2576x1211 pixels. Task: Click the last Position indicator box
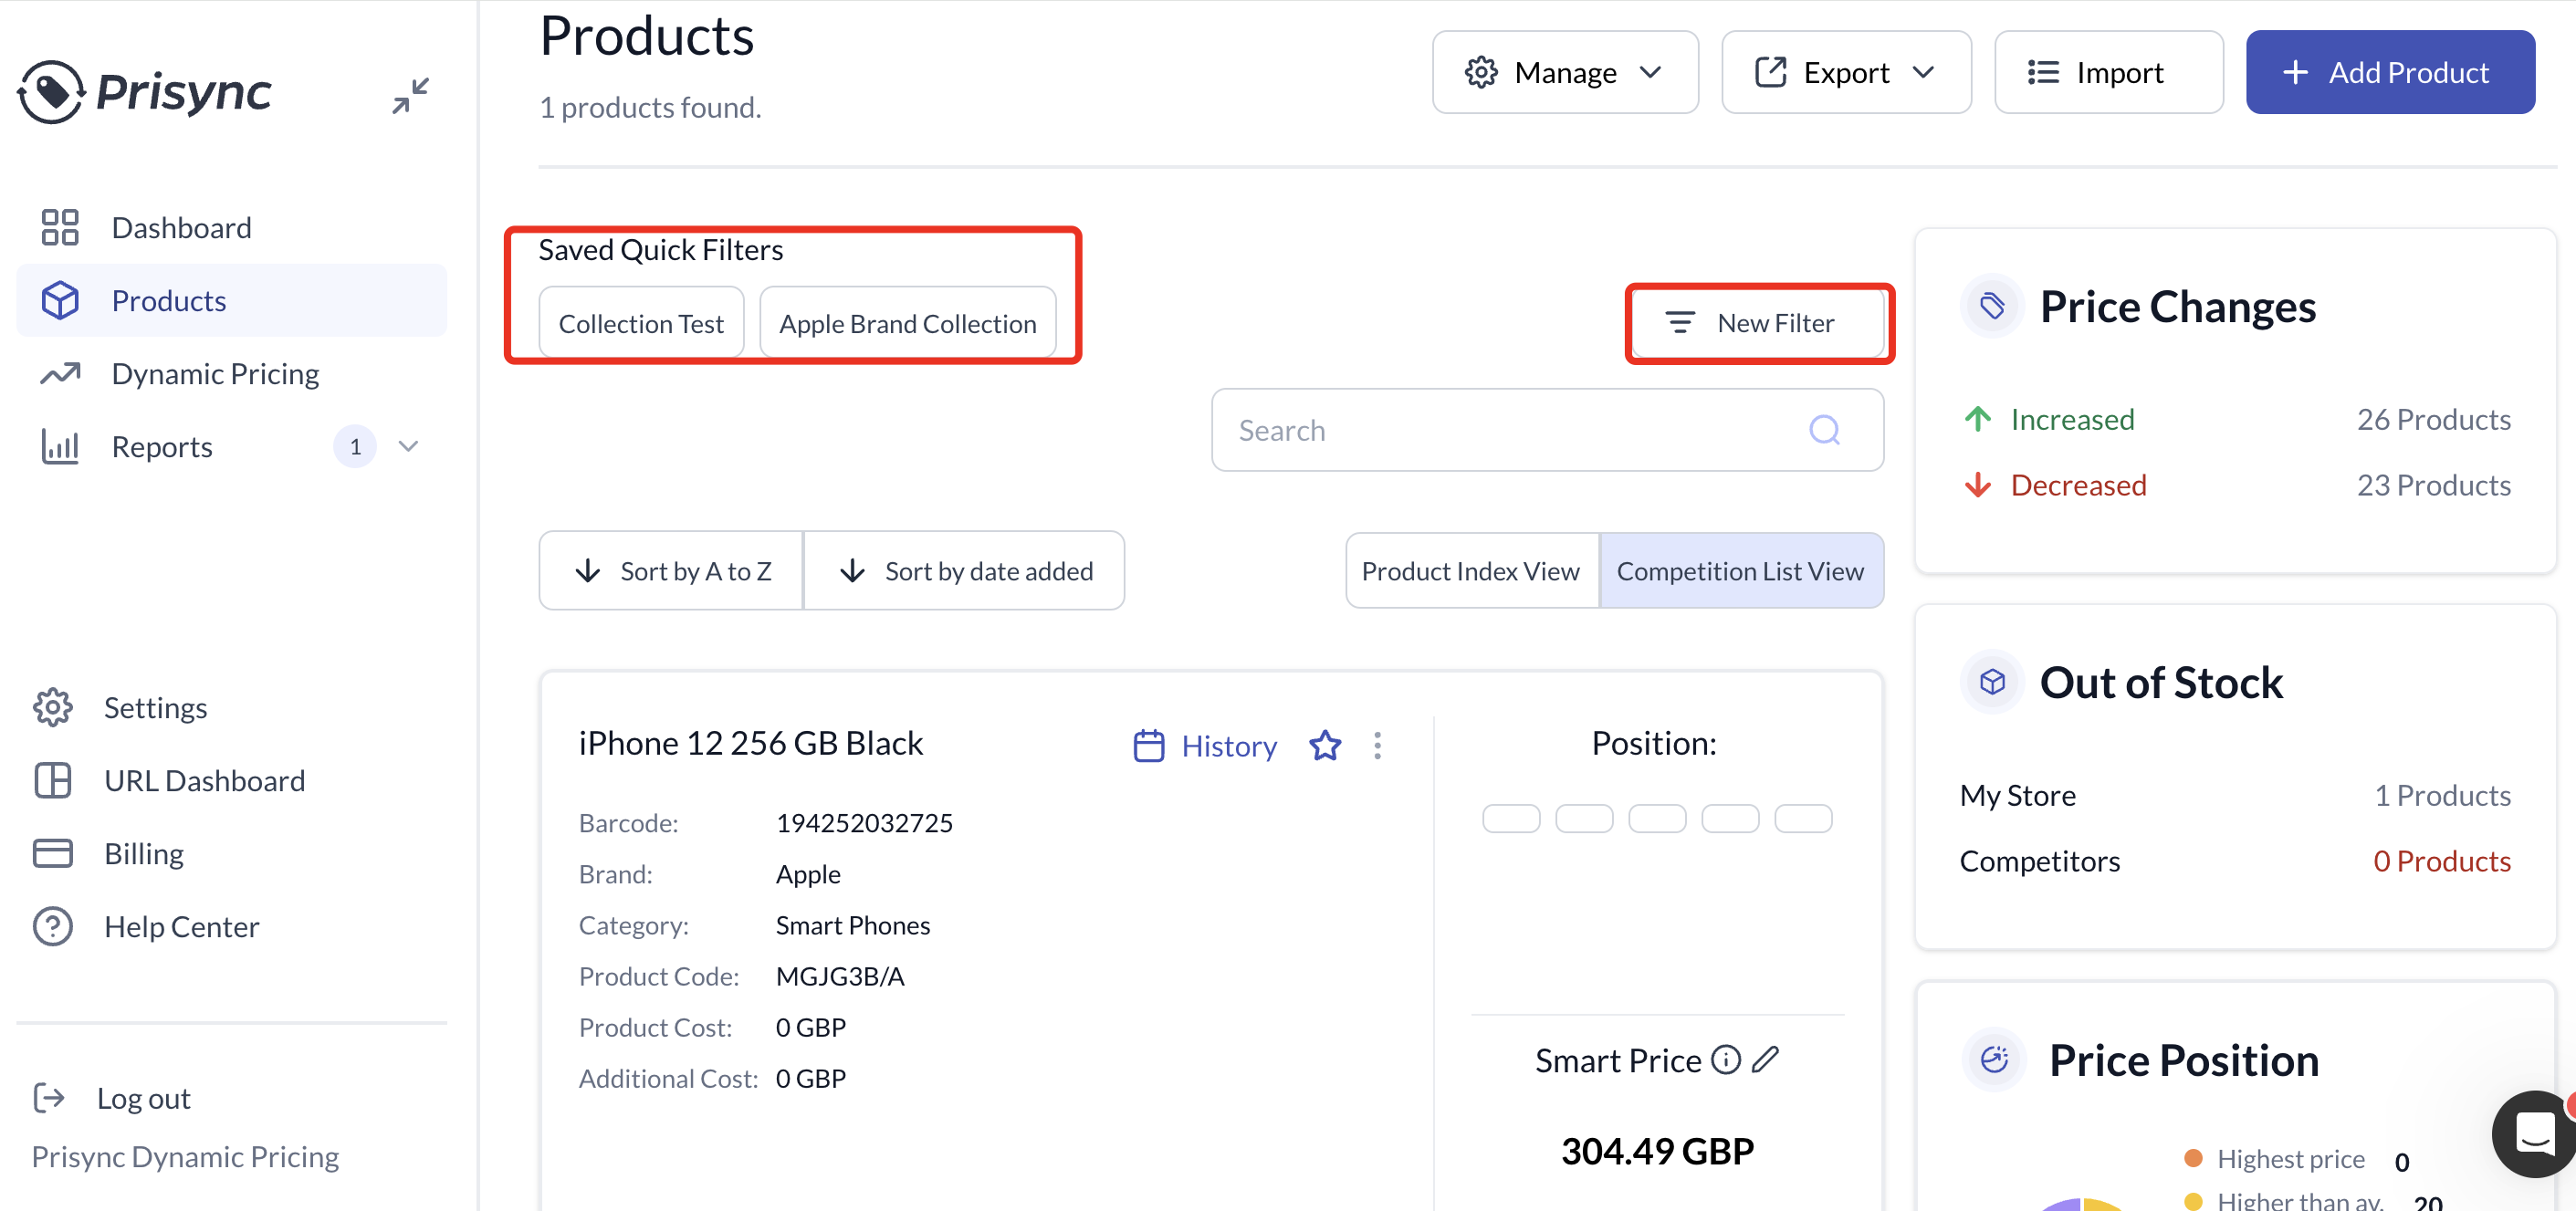pyautogui.click(x=1803, y=818)
